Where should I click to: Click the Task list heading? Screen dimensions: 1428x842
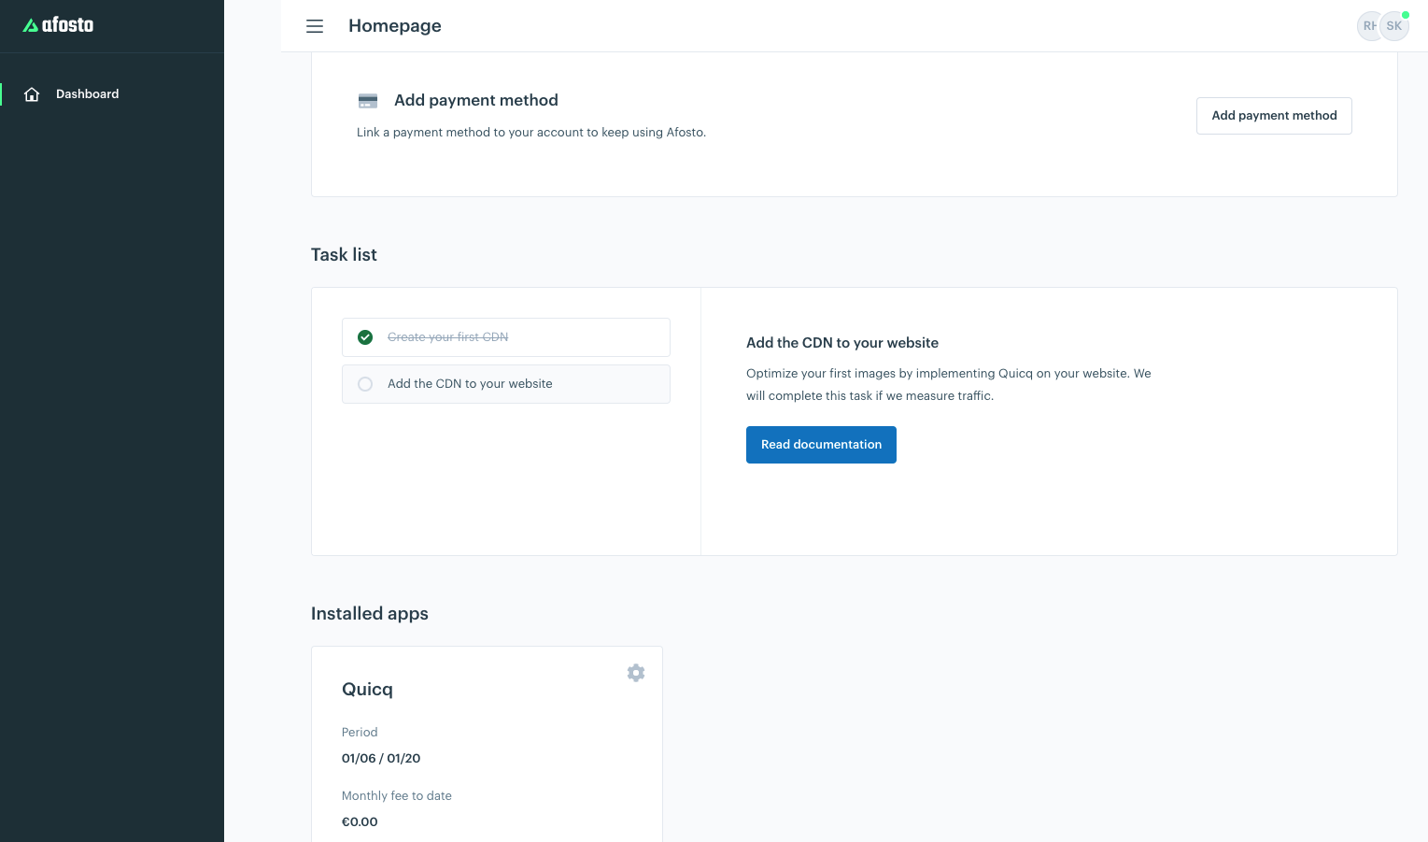click(344, 255)
